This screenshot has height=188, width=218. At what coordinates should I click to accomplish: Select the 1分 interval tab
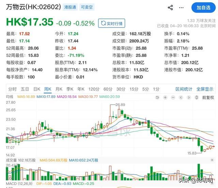tap(156, 89)
